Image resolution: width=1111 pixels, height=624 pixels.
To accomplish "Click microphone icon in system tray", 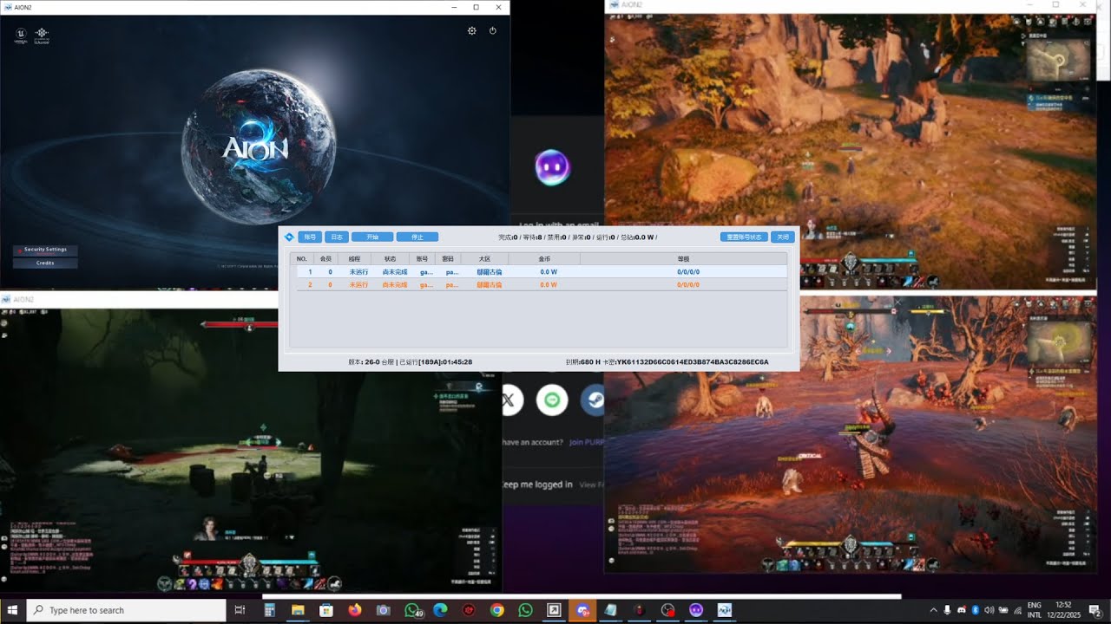I will (948, 610).
